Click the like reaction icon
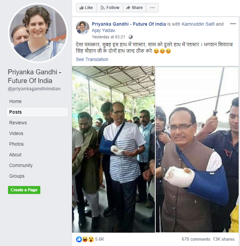 79,239
